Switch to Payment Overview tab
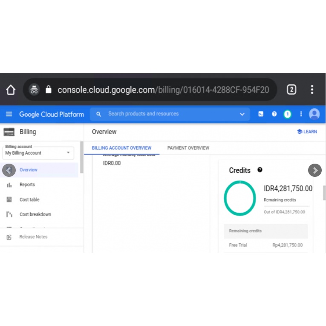 [x=188, y=148]
